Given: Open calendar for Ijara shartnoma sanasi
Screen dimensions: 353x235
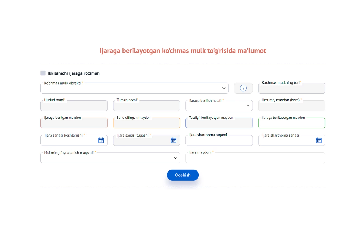Looking at the screenshot, I should point(319,140).
